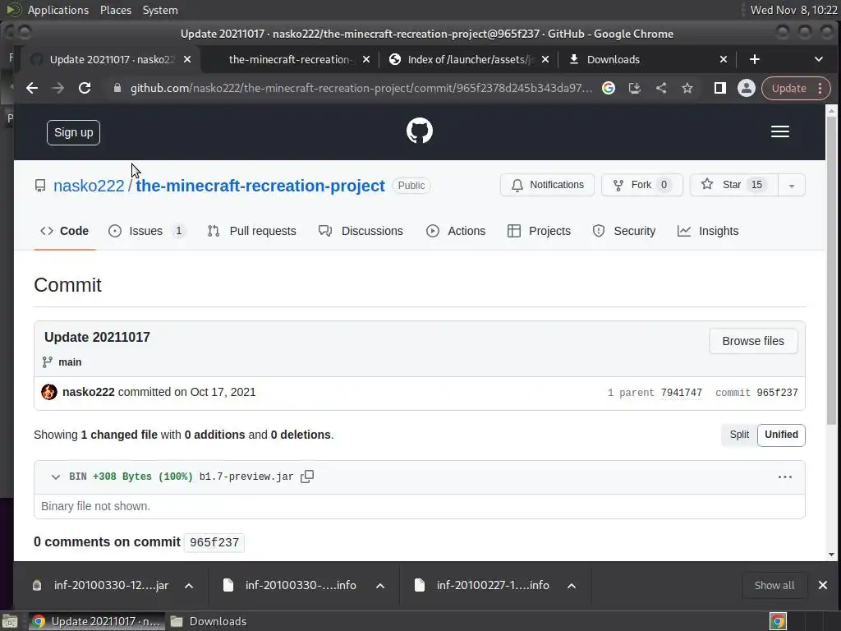841x631 pixels.
Task: Click the nasko222 avatar image
Action: click(x=49, y=392)
